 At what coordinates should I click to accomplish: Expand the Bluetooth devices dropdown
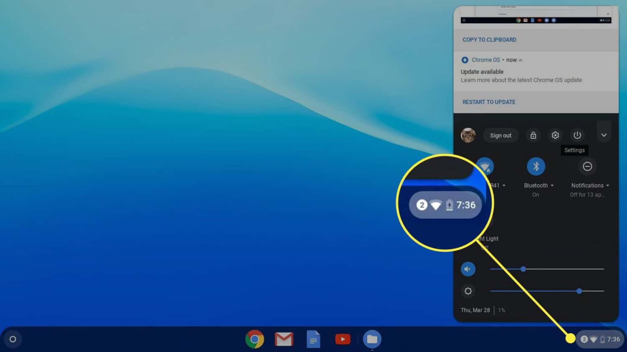click(552, 185)
